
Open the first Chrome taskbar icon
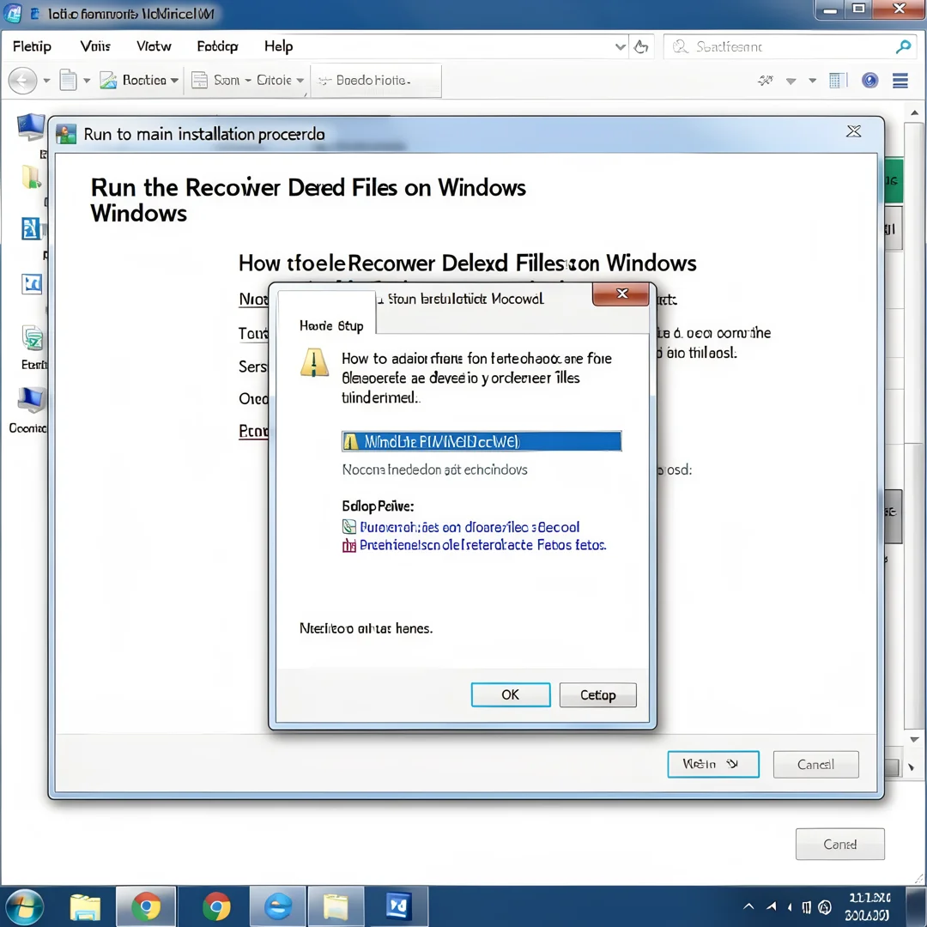[x=146, y=907]
